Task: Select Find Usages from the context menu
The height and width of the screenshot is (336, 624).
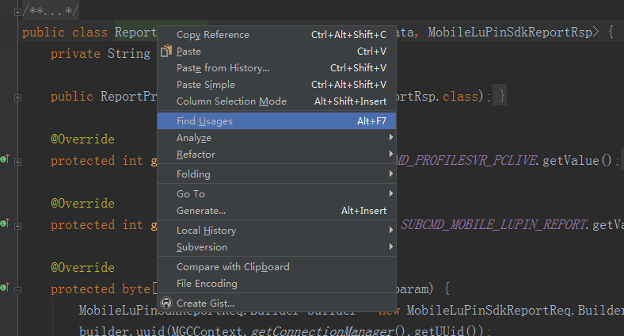Action: tap(204, 121)
